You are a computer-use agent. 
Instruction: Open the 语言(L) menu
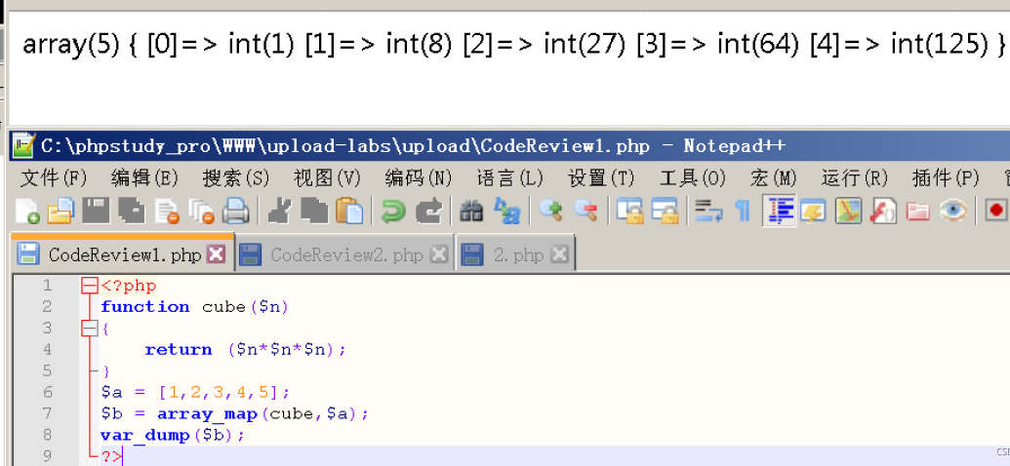click(510, 177)
